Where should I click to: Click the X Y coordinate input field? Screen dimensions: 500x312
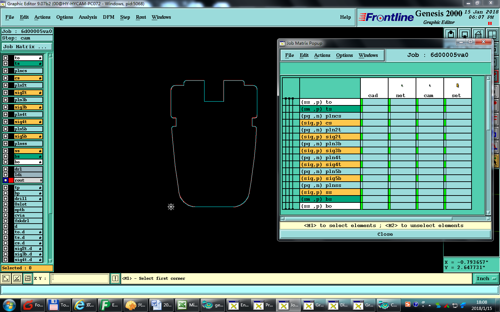coord(80,278)
